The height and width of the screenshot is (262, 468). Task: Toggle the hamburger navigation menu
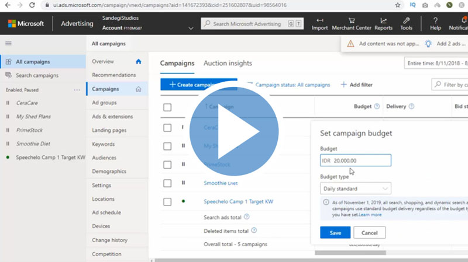click(x=8, y=43)
